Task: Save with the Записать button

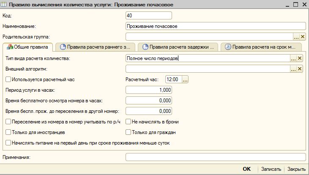Action: tap(271, 169)
